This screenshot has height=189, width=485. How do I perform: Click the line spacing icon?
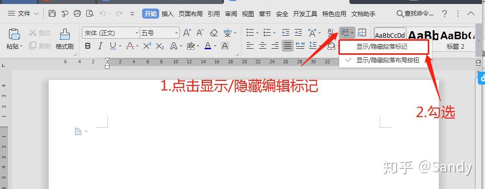tap(313, 46)
